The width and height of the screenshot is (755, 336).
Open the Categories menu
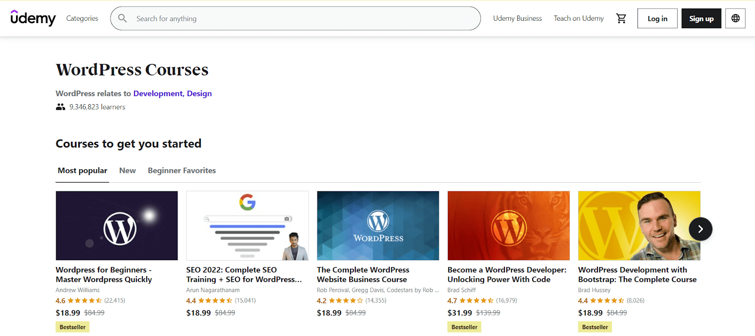(x=82, y=18)
